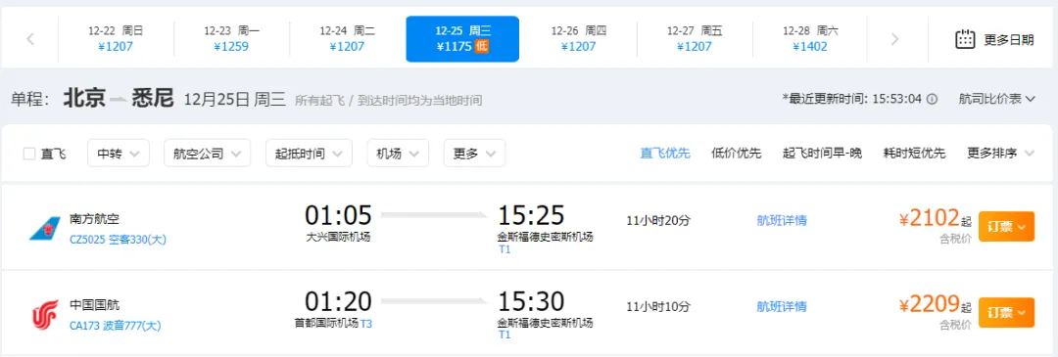
Task: Open the 起抵时间 time filter dropdown
Action: pos(309,153)
